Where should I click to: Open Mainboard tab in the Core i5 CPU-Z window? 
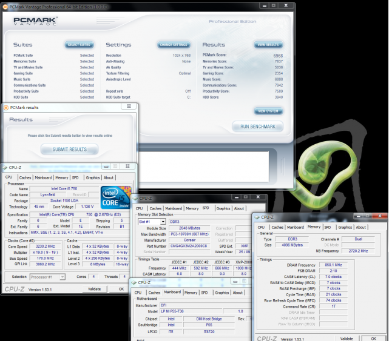pyautogui.click(x=43, y=177)
